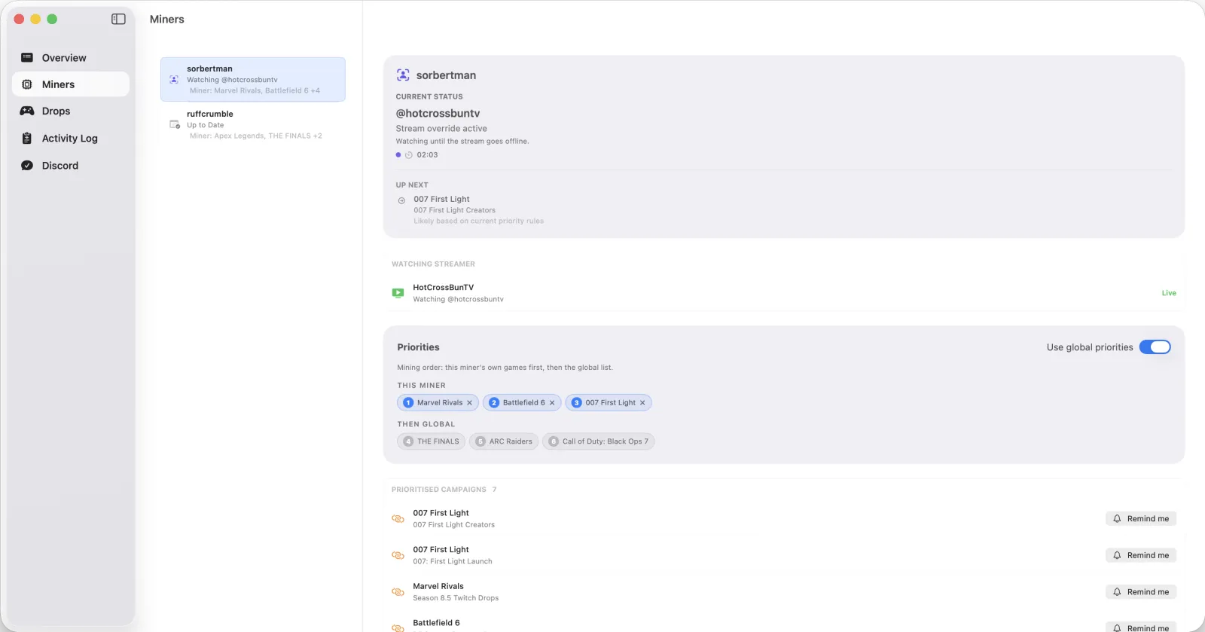Open the Activity Log section
This screenshot has width=1205, height=632.
click(71, 138)
